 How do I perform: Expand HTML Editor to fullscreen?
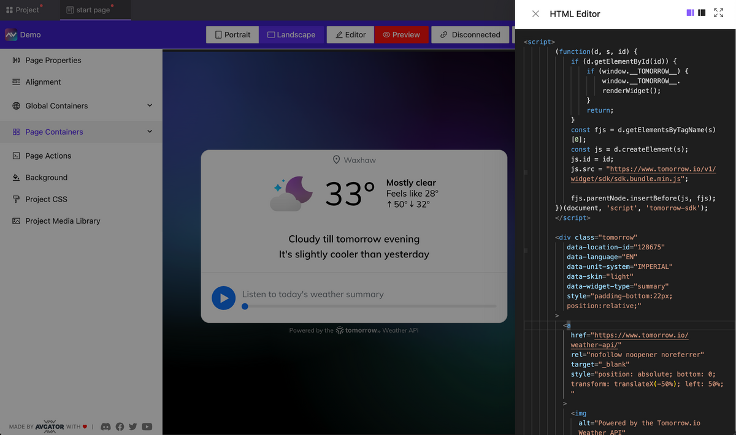pyautogui.click(x=718, y=13)
